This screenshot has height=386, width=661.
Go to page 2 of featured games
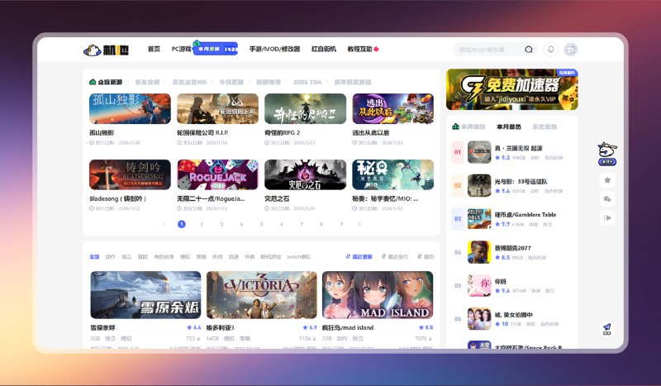pyautogui.click(x=202, y=224)
